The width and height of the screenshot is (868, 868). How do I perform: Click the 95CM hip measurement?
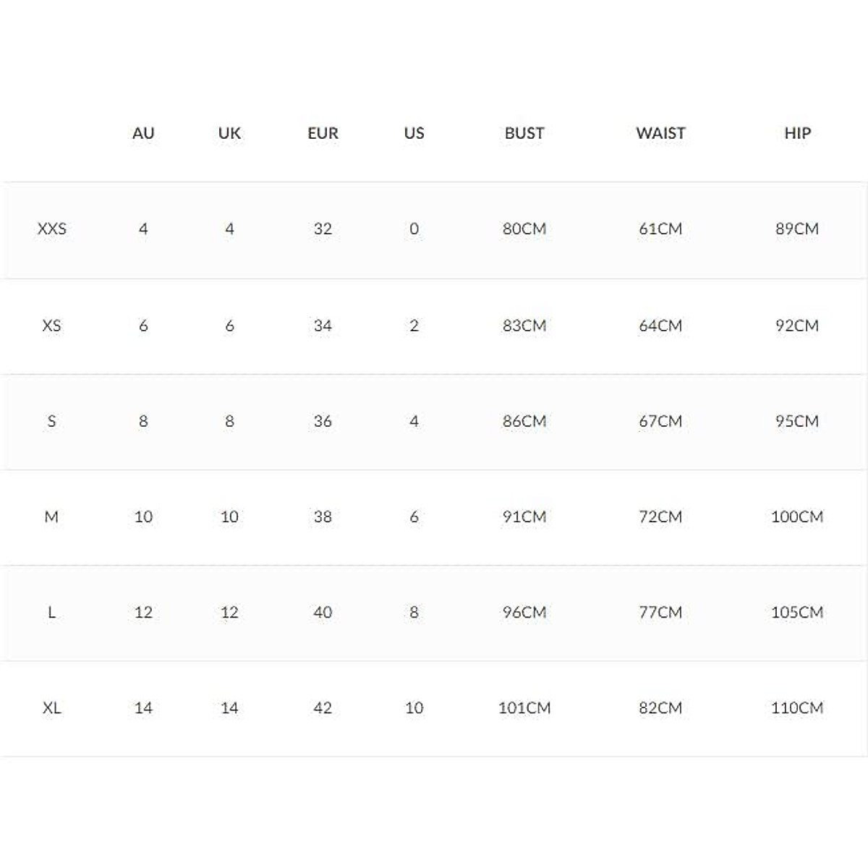[797, 421]
